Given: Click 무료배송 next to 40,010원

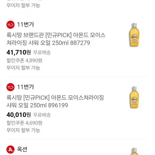Looking at the screenshot, I should pyautogui.click(x=42, y=115).
